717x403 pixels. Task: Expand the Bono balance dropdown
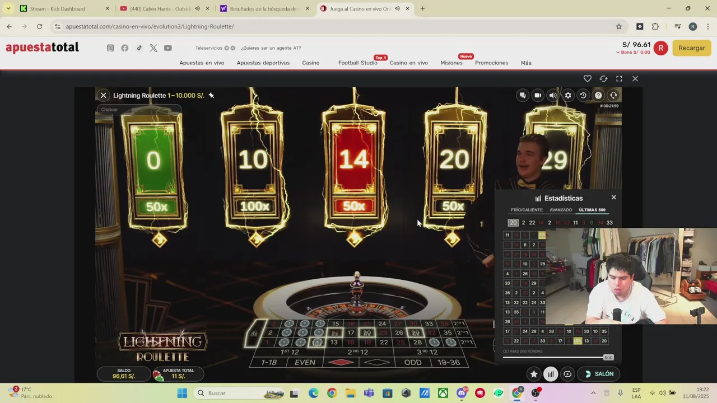click(x=633, y=53)
